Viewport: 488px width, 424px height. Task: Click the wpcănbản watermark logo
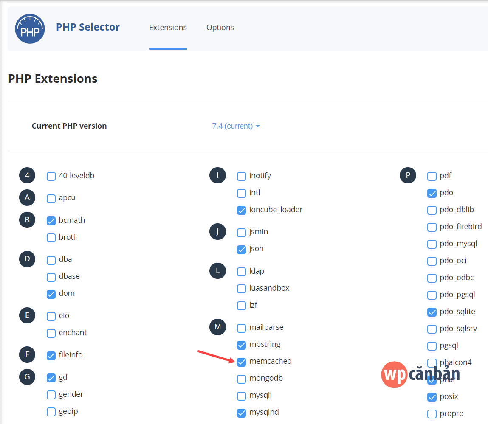[420, 374]
